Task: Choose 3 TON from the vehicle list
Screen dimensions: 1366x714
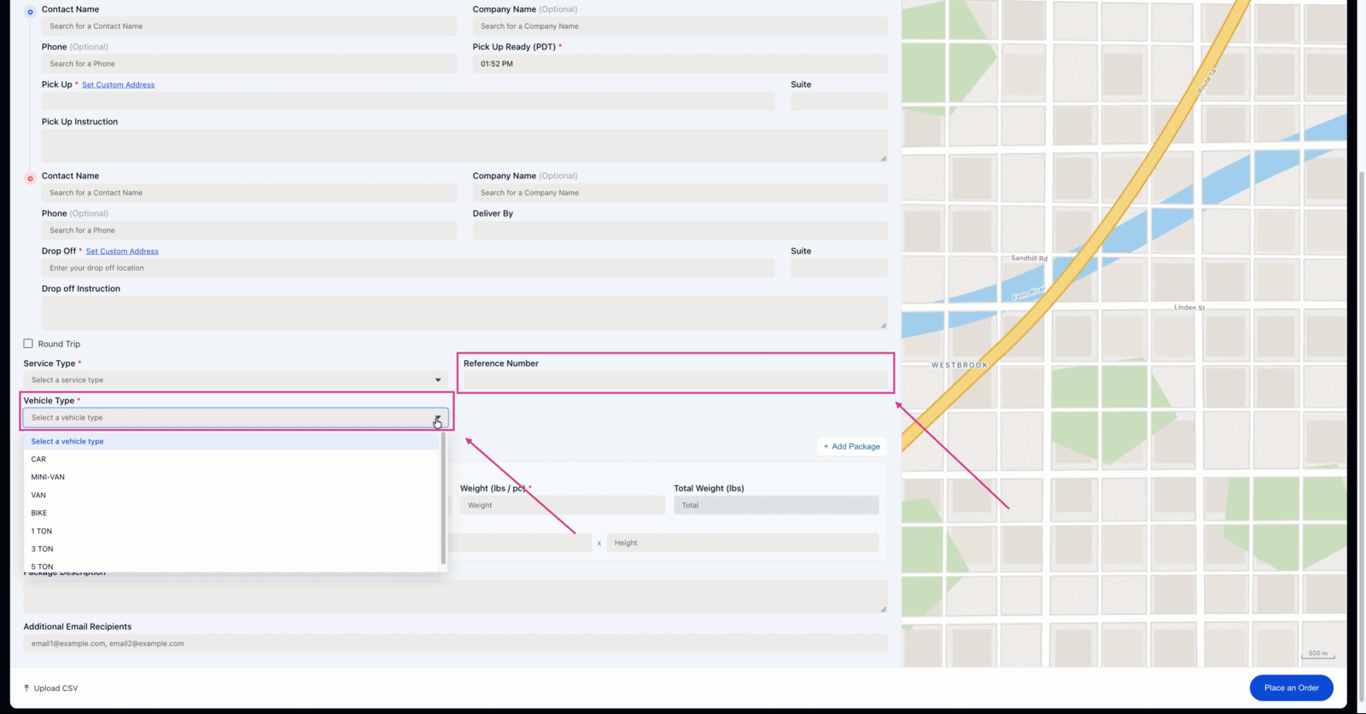Action: coord(231,549)
